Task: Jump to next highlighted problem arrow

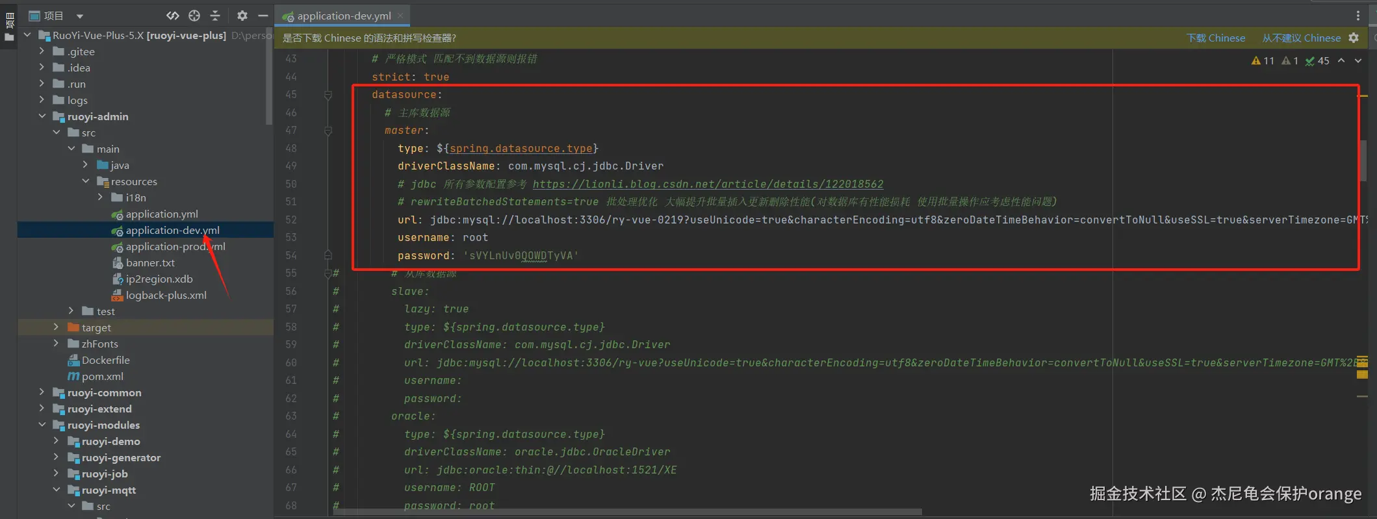Action: (1358, 60)
